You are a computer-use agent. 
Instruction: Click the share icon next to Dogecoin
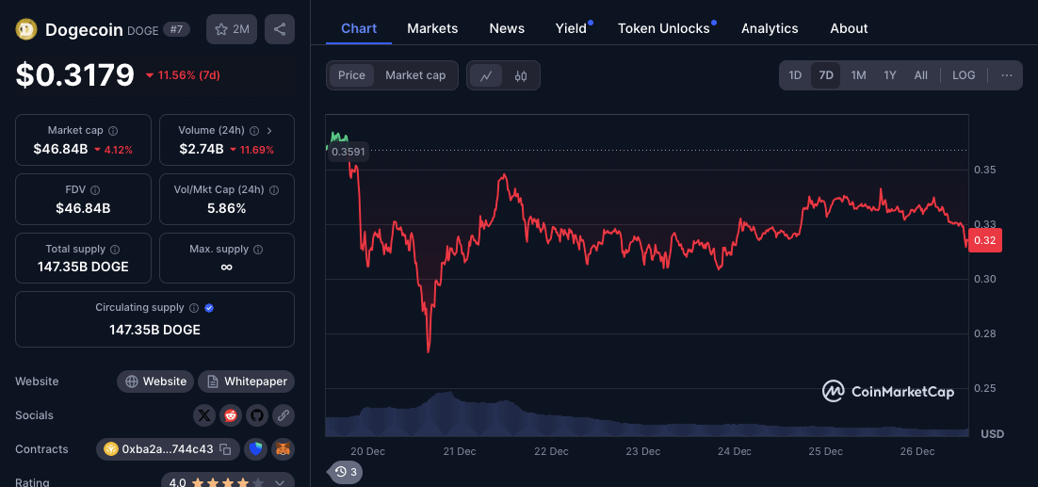pyautogui.click(x=280, y=29)
